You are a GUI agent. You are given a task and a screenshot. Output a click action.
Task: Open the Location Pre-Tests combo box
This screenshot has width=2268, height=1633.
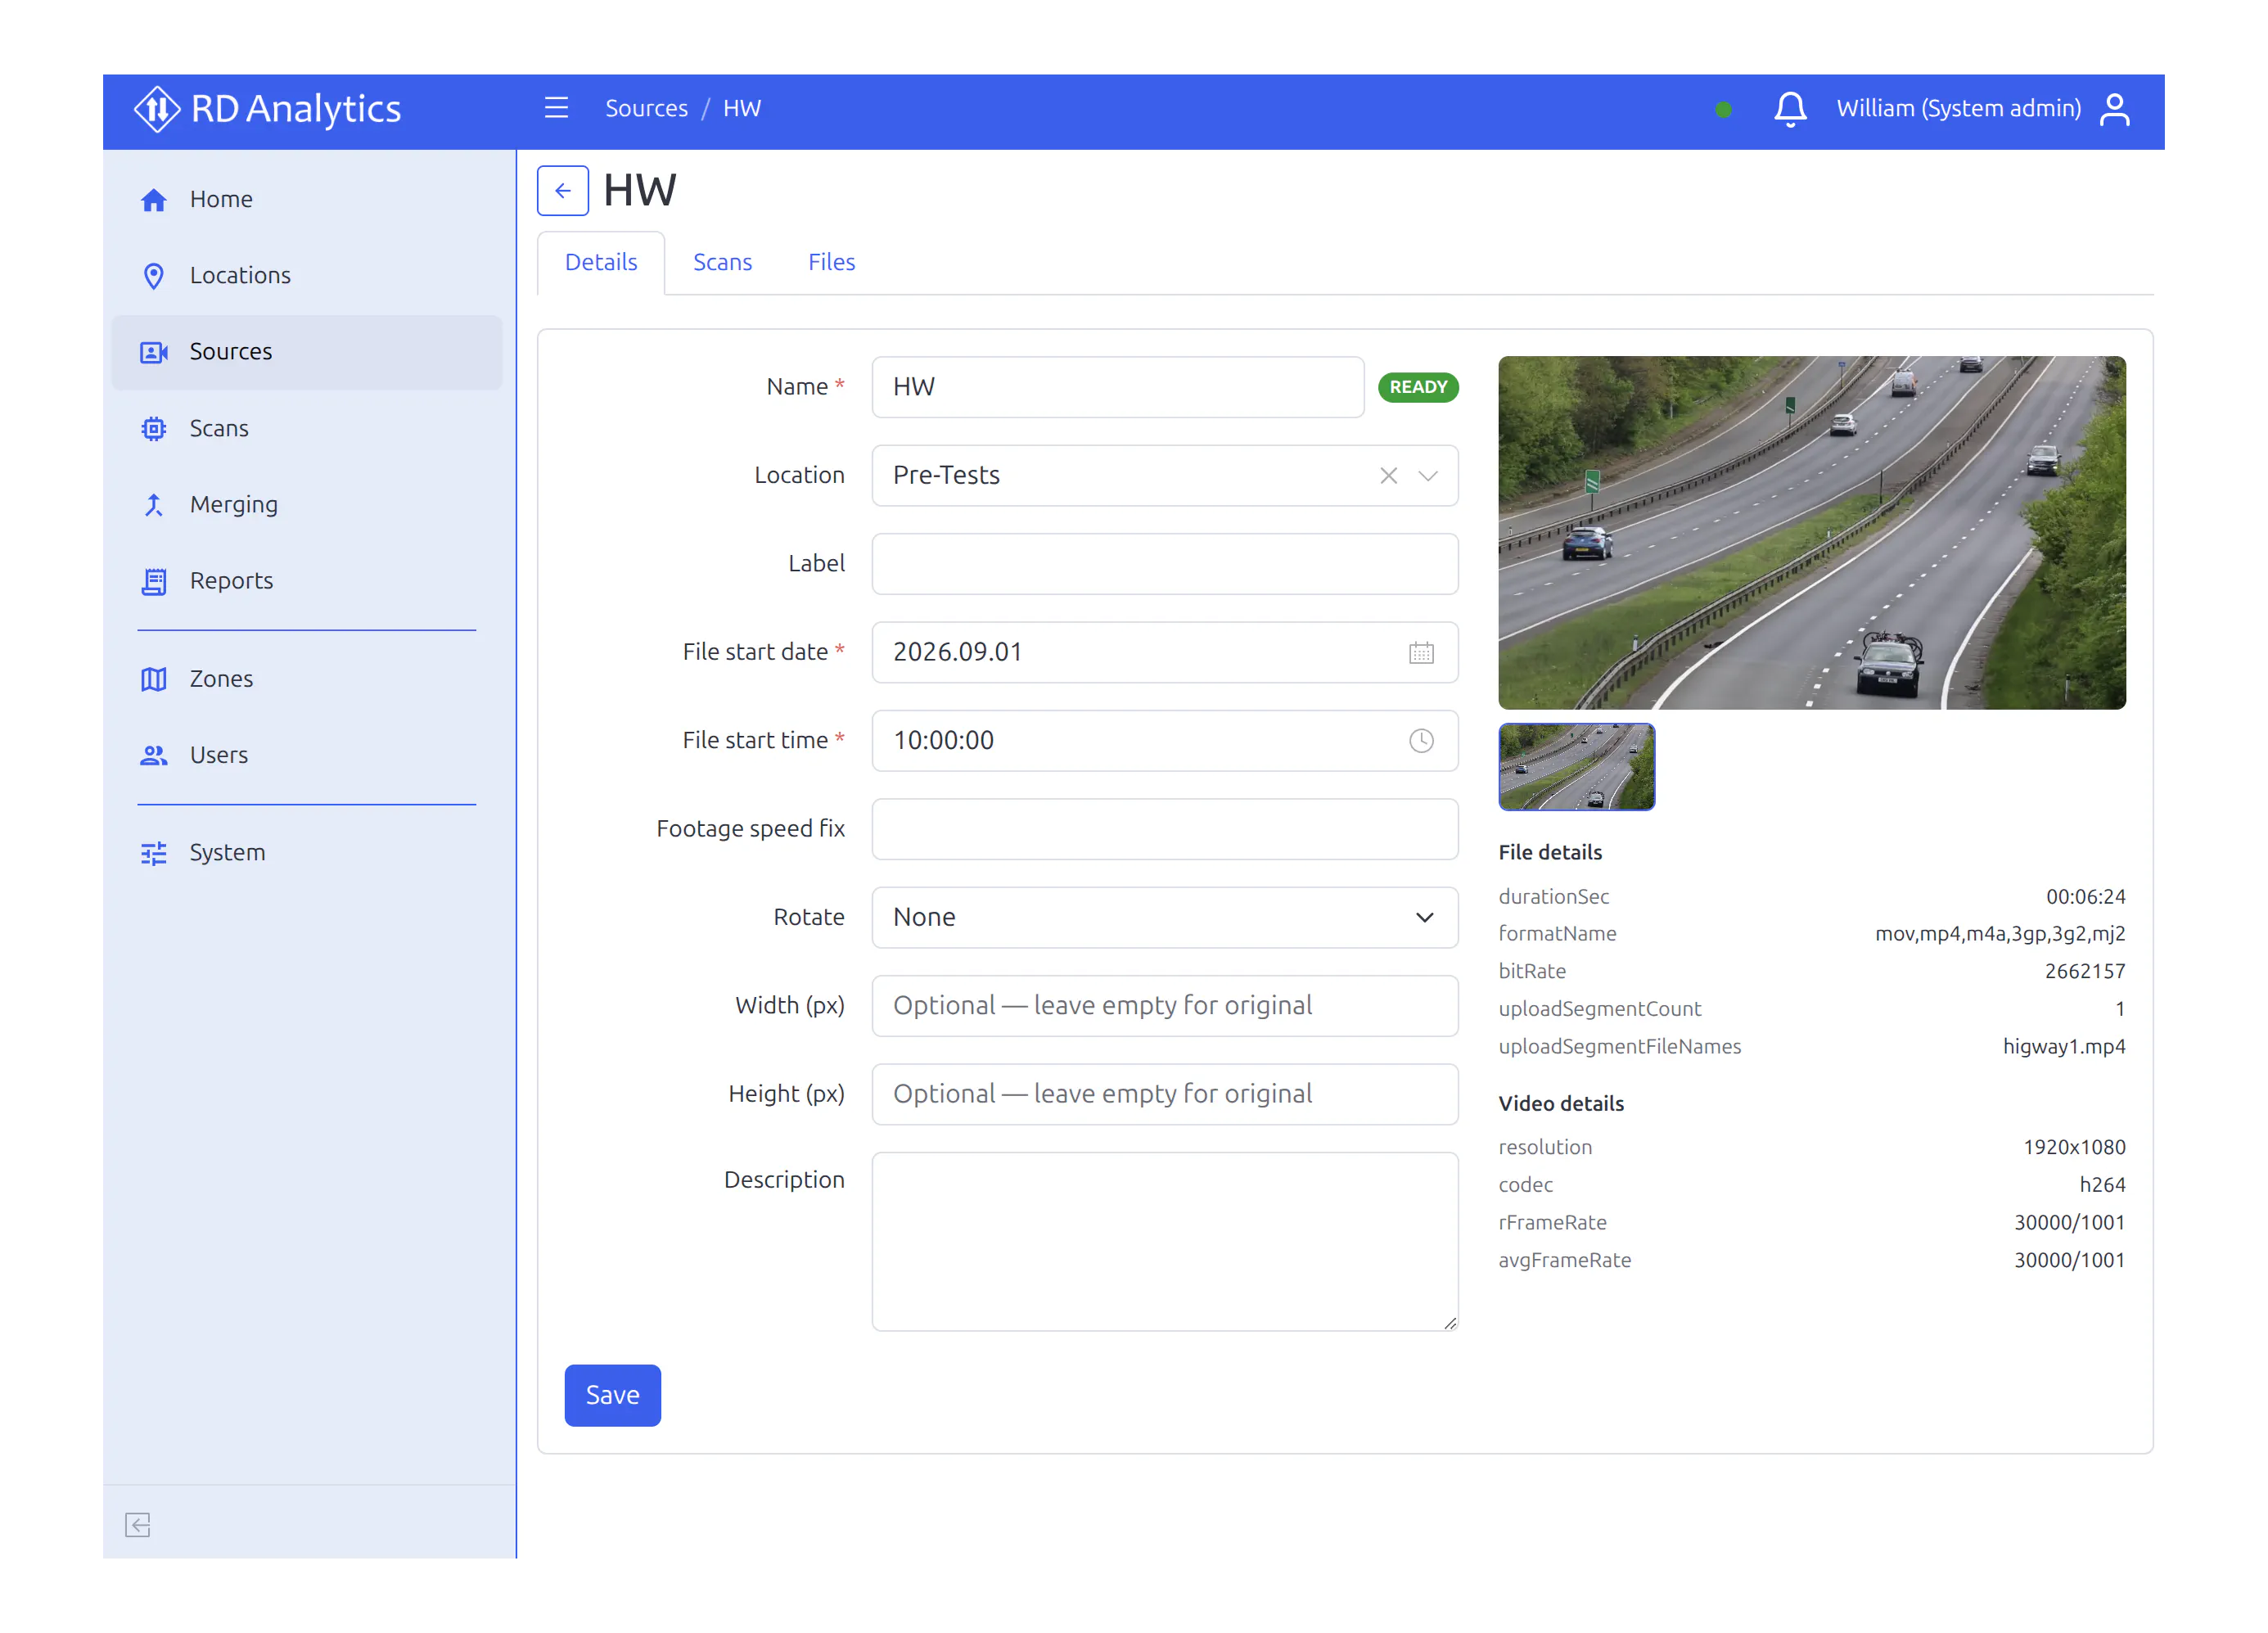(1164, 476)
